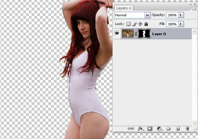Toggle Lock position icon
This screenshot has height=139, width=198.
(x=140, y=24)
